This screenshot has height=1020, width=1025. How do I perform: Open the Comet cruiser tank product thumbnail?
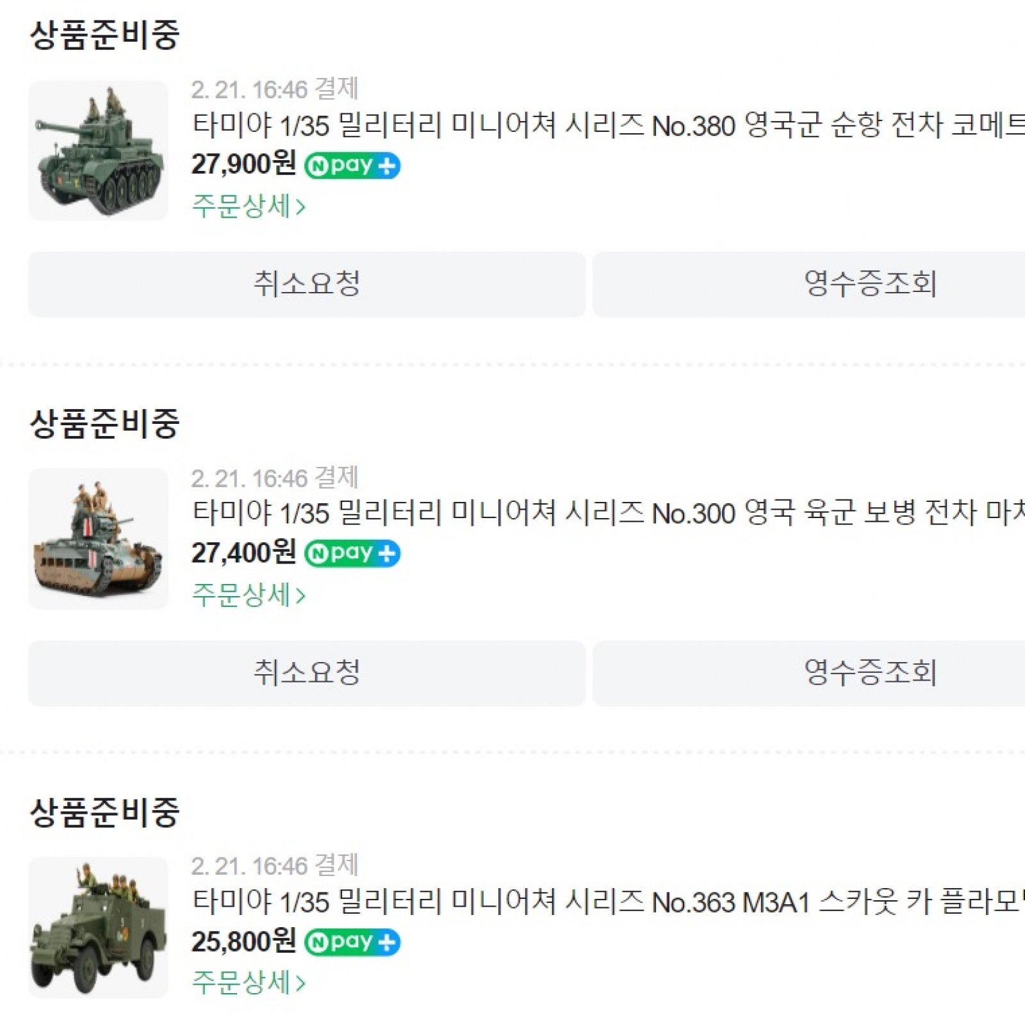pyautogui.click(x=99, y=151)
